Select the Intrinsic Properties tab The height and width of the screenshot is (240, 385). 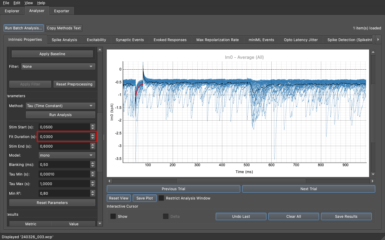(25, 39)
